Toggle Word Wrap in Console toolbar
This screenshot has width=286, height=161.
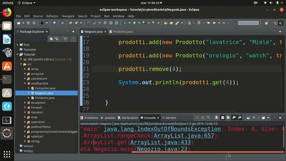pyautogui.click(x=228, y=118)
